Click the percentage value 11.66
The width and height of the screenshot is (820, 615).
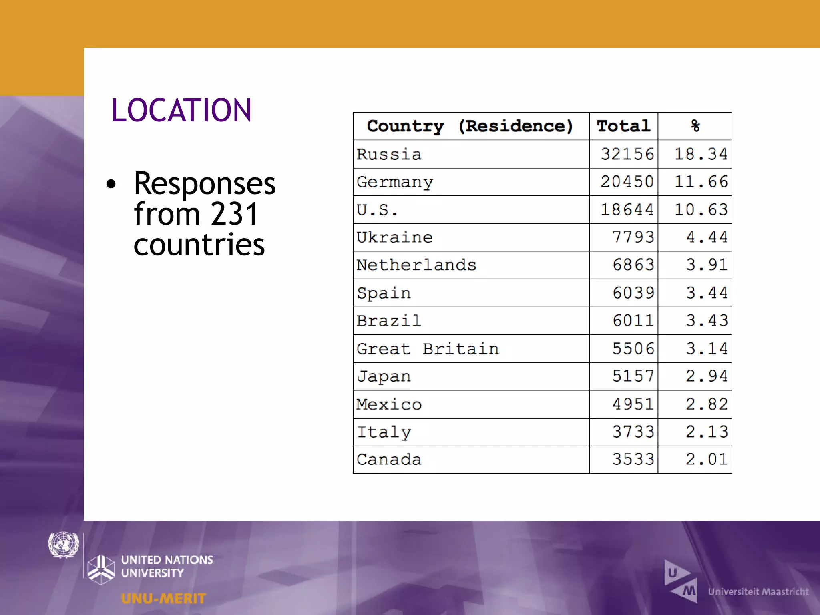coord(701,182)
